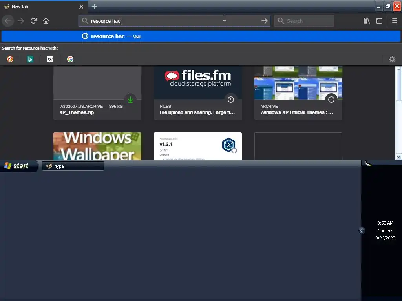This screenshot has width=402, height=301.
Task: Open the XP_Themes.zip download tile
Action: pos(97,93)
